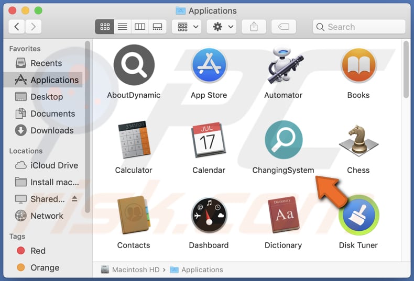Select the Contacts address book icon
The width and height of the screenshot is (414, 281).
coord(134,215)
